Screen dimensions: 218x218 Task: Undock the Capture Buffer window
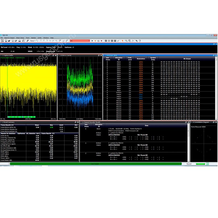tap(53, 55)
